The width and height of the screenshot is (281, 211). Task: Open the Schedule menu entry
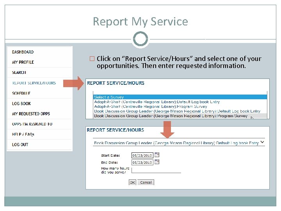click(21, 93)
